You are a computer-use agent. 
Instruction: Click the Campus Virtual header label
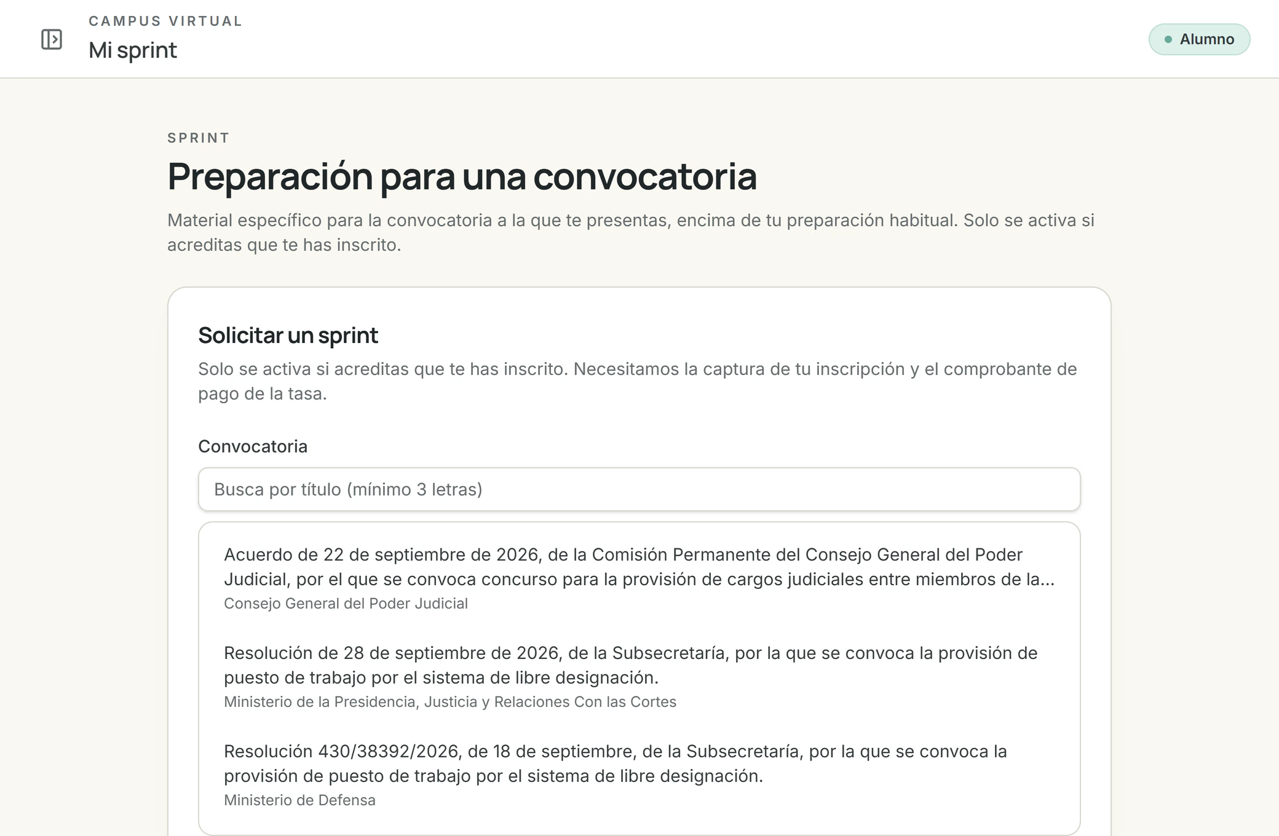point(165,21)
